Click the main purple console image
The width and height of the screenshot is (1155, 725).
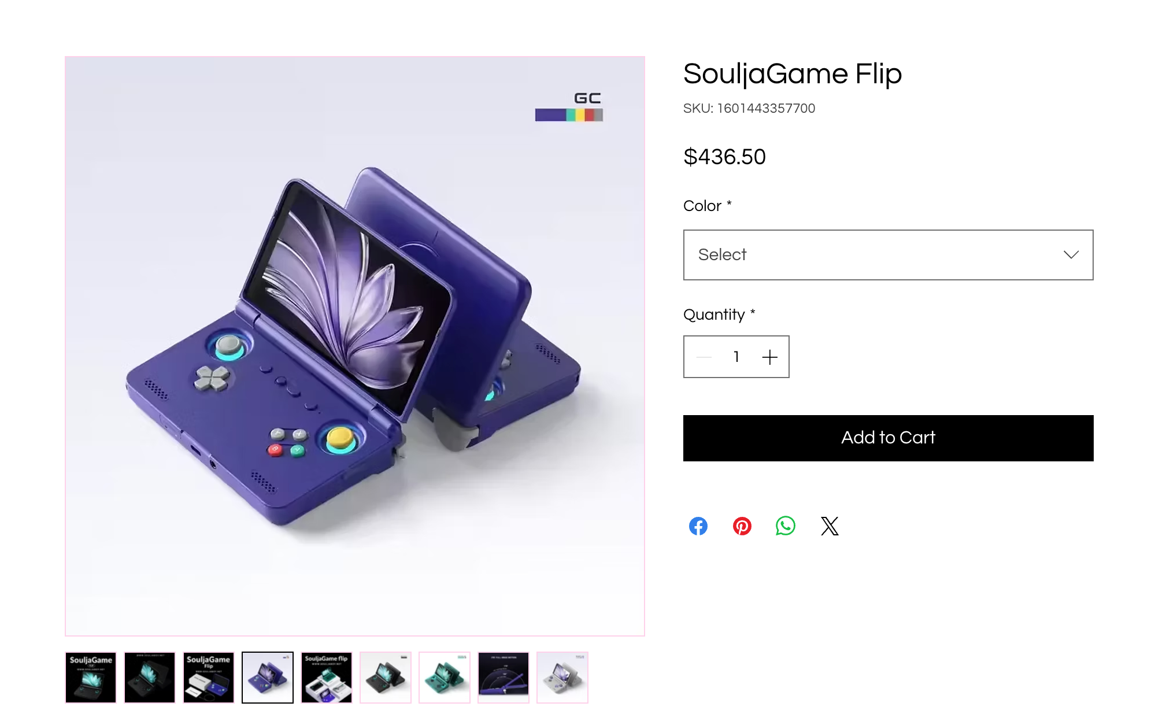(x=355, y=346)
